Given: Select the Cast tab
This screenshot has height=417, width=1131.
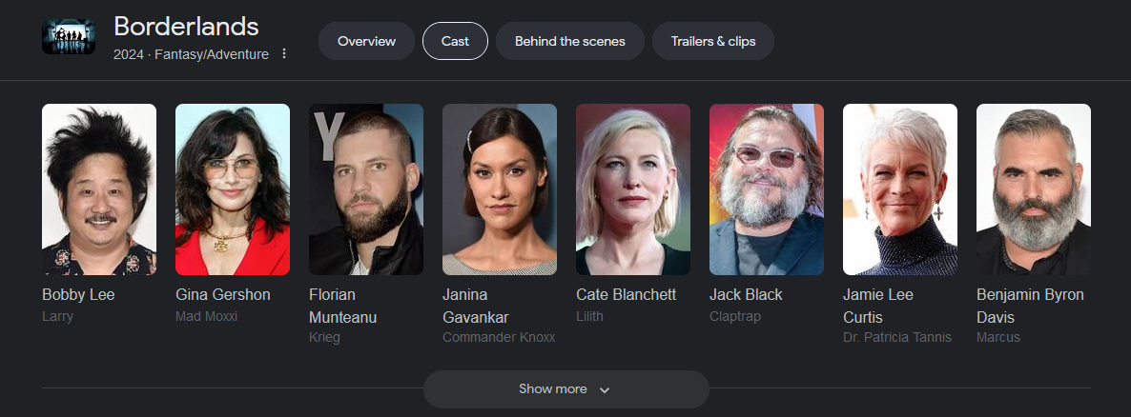Looking at the screenshot, I should pos(455,41).
